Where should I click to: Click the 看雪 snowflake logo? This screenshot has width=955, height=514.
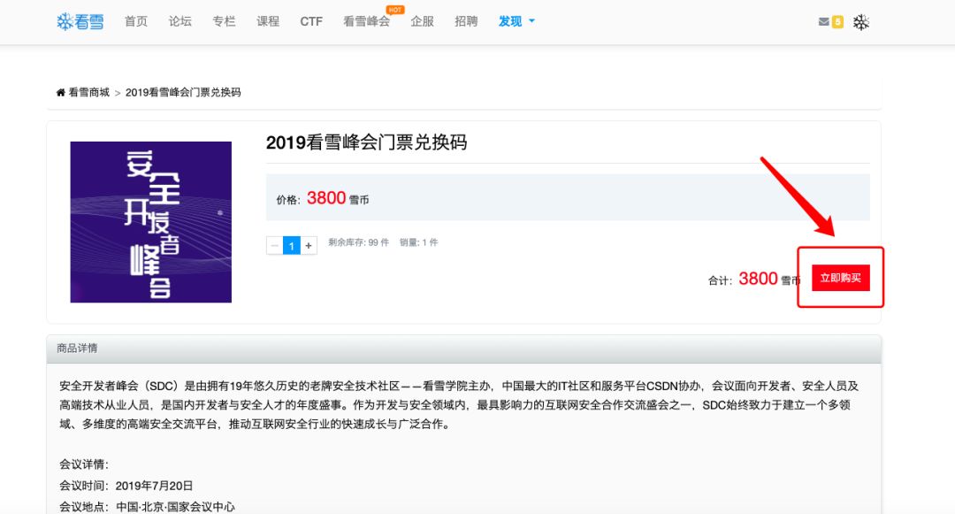80,22
